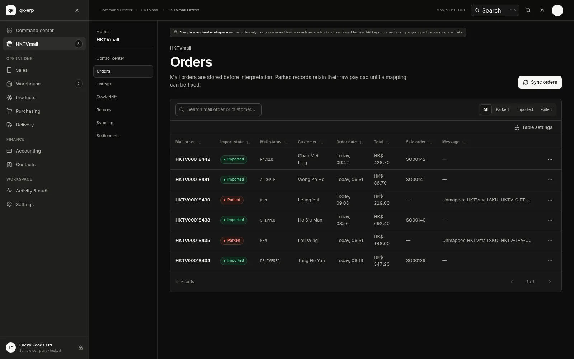Sort by the Mall order column
This screenshot has width=574, height=359.
pos(188,142)
